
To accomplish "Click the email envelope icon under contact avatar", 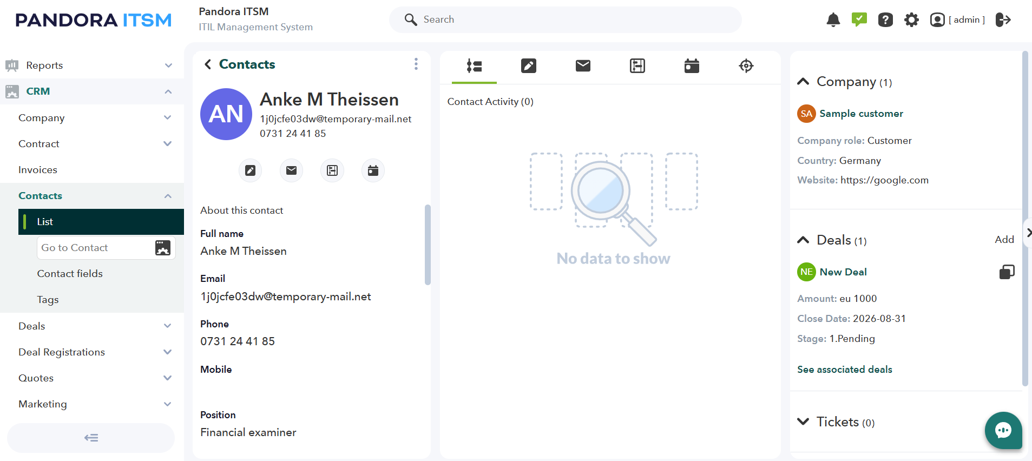I will [x=291, y=170].
